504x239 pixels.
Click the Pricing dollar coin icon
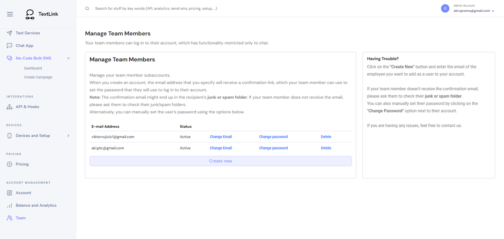tap(10, 164)
